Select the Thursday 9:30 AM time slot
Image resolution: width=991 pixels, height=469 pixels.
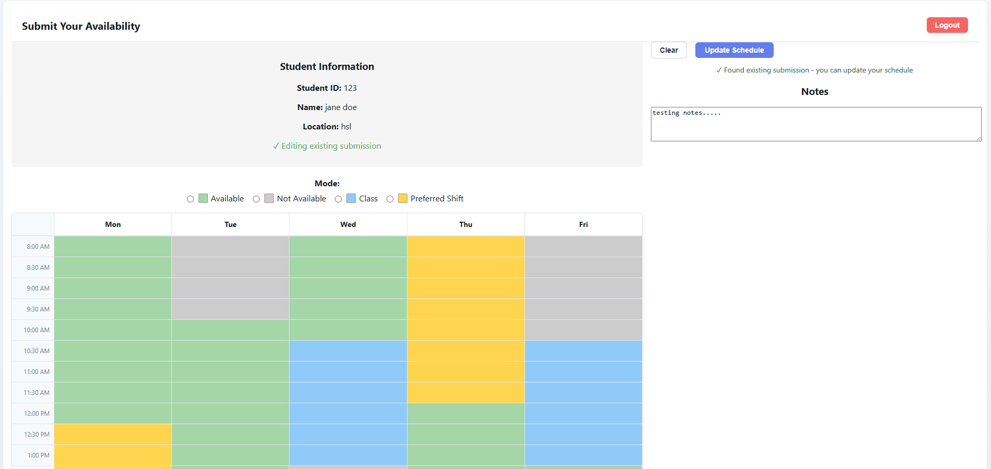[x=466, y=309]
